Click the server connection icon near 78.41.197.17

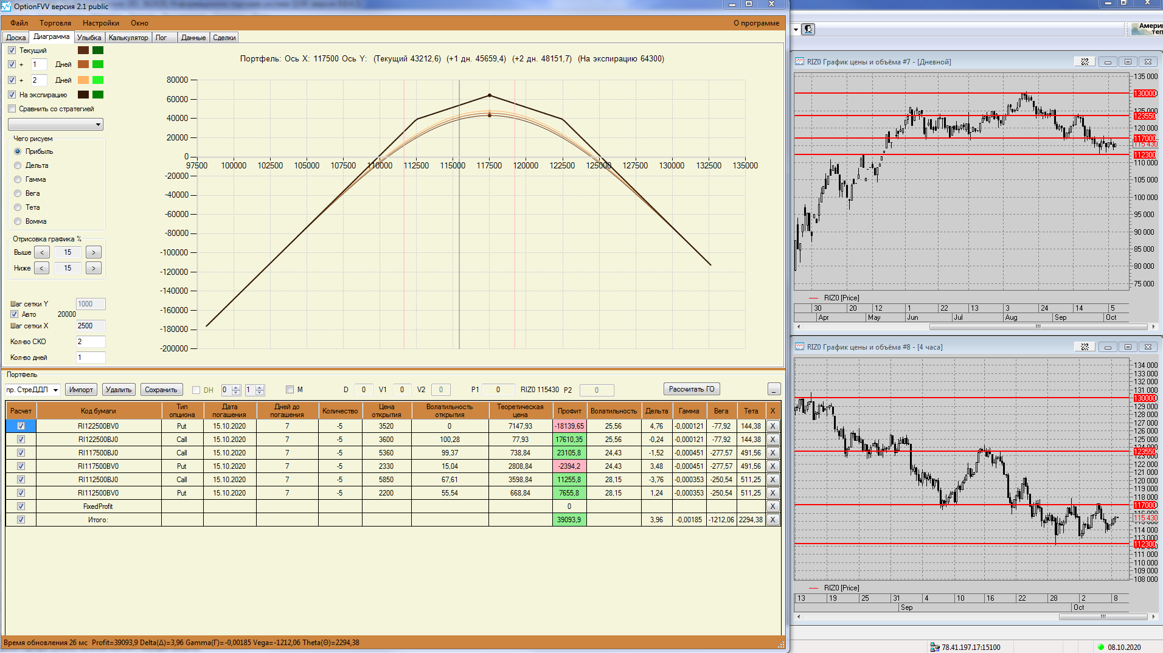click(934, 647)
